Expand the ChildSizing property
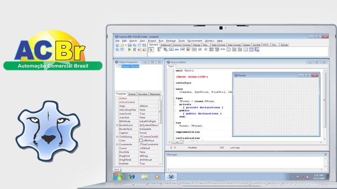 [x=117, y=137]
